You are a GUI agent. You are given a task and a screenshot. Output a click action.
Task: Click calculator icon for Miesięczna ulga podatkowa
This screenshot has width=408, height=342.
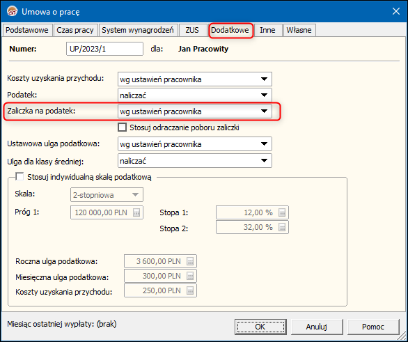tap(190, 276)
